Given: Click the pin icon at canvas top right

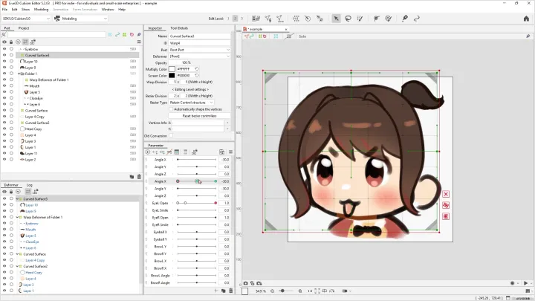Looking at the screenshot, I should 528,36.
